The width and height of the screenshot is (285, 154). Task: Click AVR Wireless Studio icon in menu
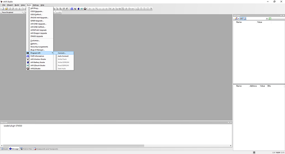(28, 59)
